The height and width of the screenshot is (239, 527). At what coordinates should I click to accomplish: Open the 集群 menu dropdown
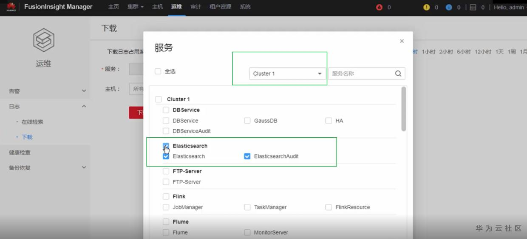(x=136, y=7)
